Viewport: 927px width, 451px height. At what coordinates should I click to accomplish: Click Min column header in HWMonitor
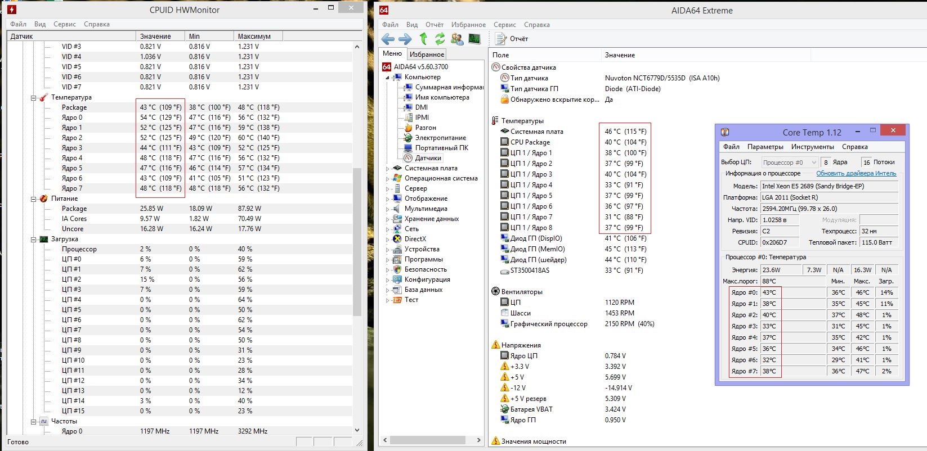coord(209,36)
